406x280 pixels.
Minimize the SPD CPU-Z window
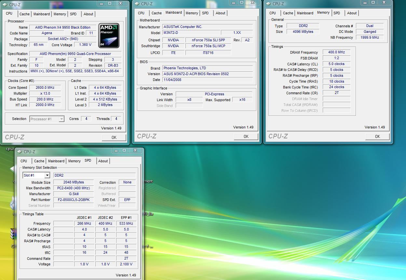click(116, 150)
